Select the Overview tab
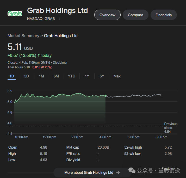The width and height of the screenshot is (186, 178). coord(107,15)
